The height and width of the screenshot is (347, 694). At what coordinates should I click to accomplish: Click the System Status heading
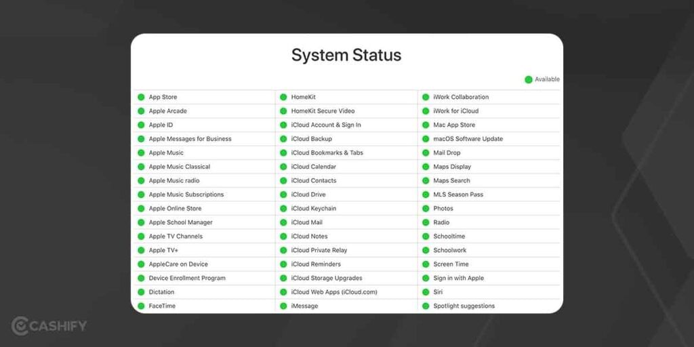(346, 56)
